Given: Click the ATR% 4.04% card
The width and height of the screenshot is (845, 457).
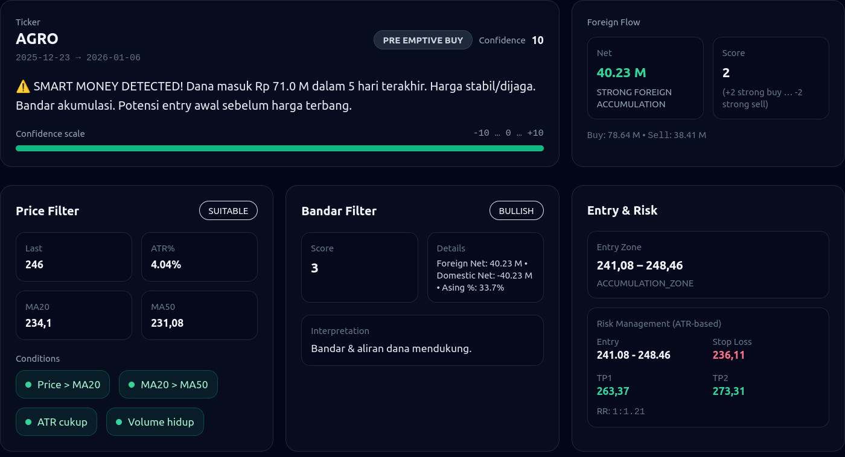Looking at the screenshot, I should click(199, 257).
